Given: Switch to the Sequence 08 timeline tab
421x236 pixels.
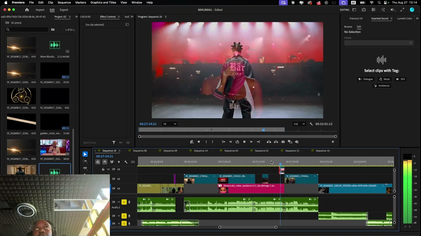Looking at the screenshot, I should (x=140, y=151).
